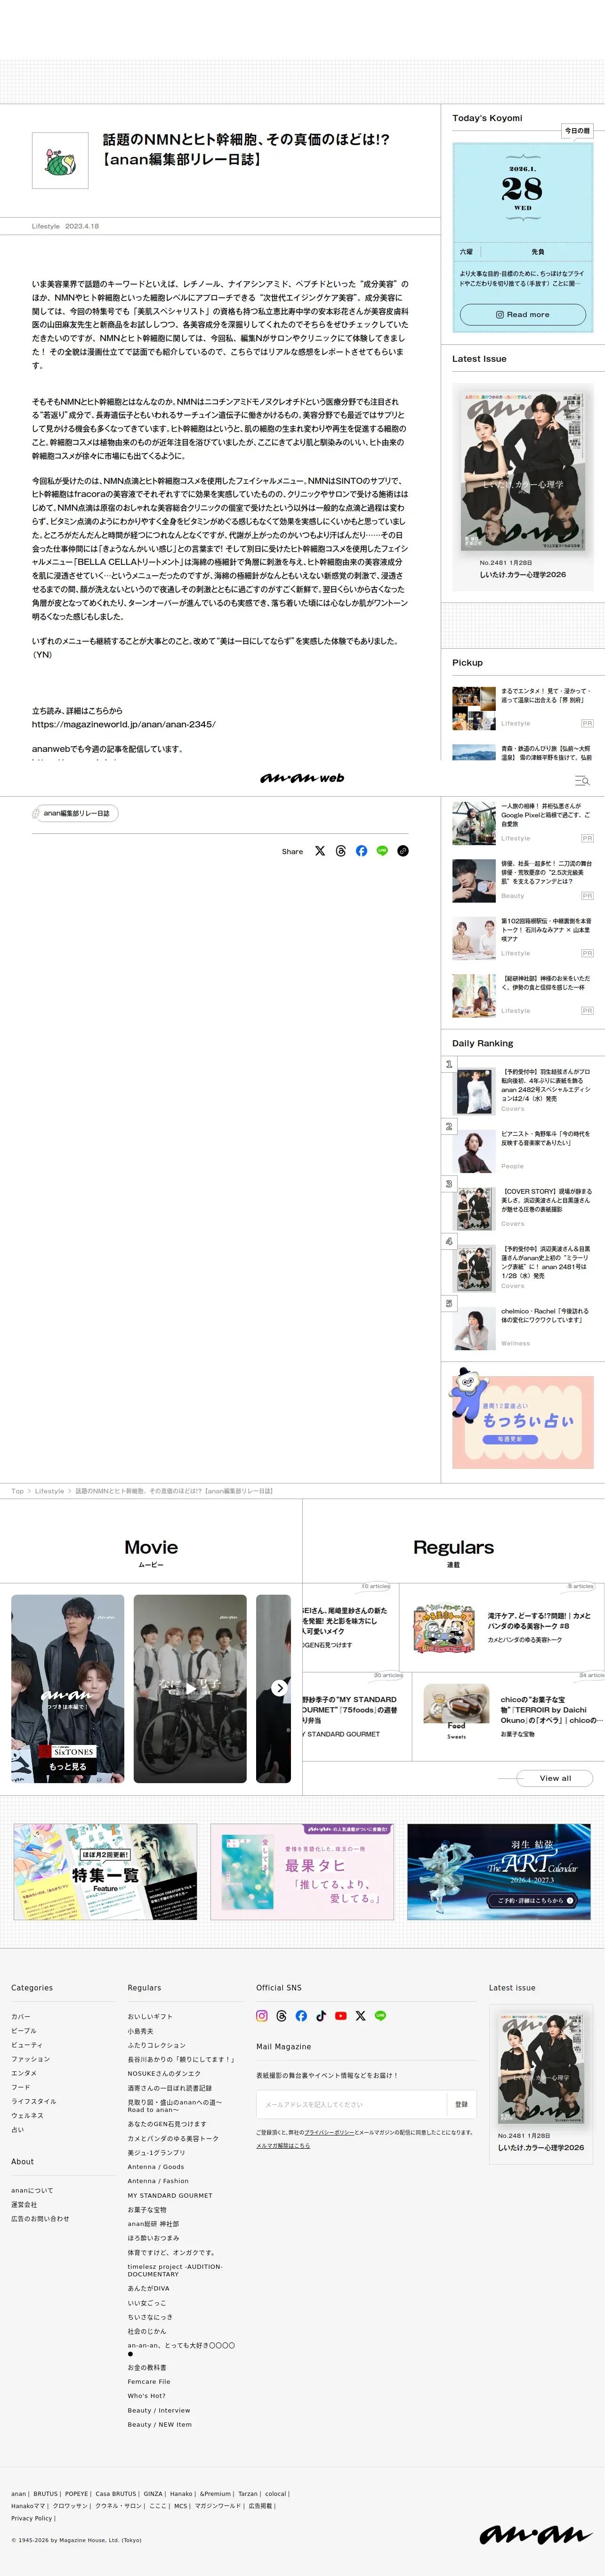Screen dimensions: 605x2576
Task: Open the プライバシーポリシー link near mail form
Action: click(x=329, y=2132)
